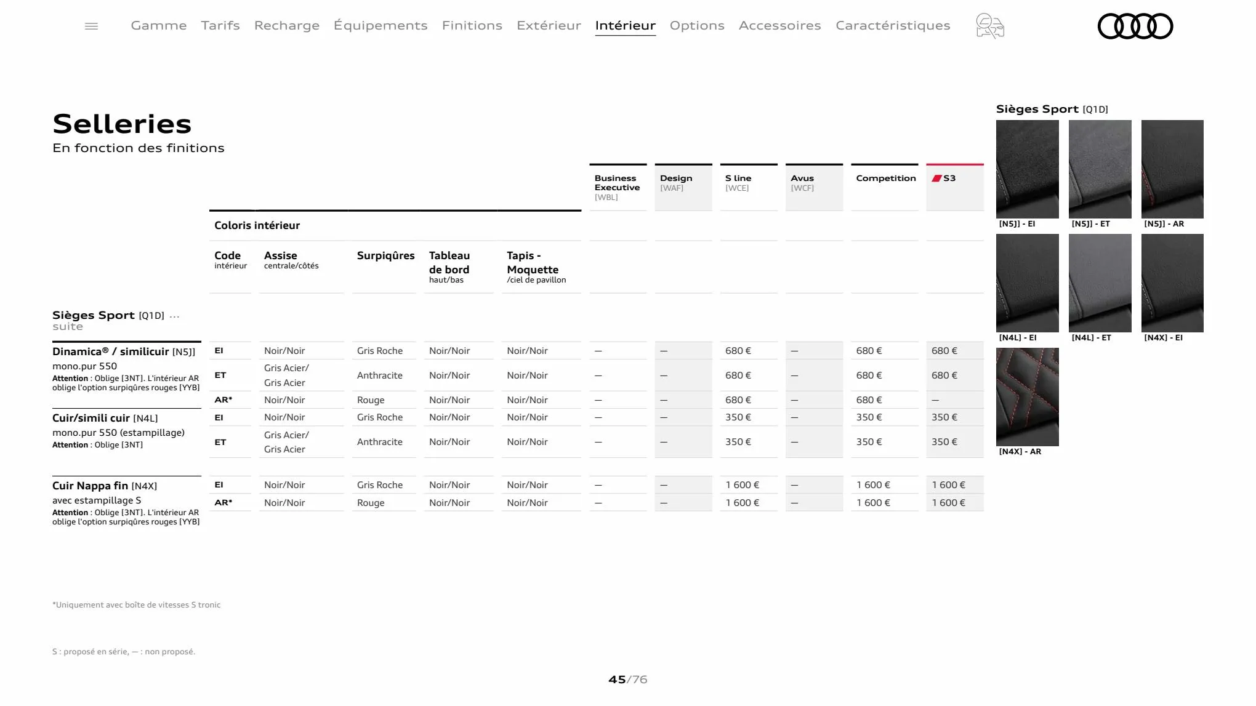Go to the Accessoires tab

click(780, 25)
